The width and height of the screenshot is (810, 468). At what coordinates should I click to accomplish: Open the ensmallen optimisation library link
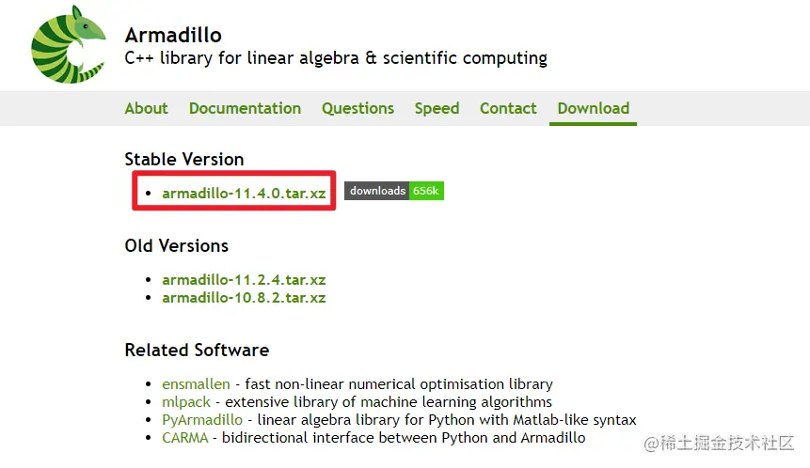[x=196, y=384]
